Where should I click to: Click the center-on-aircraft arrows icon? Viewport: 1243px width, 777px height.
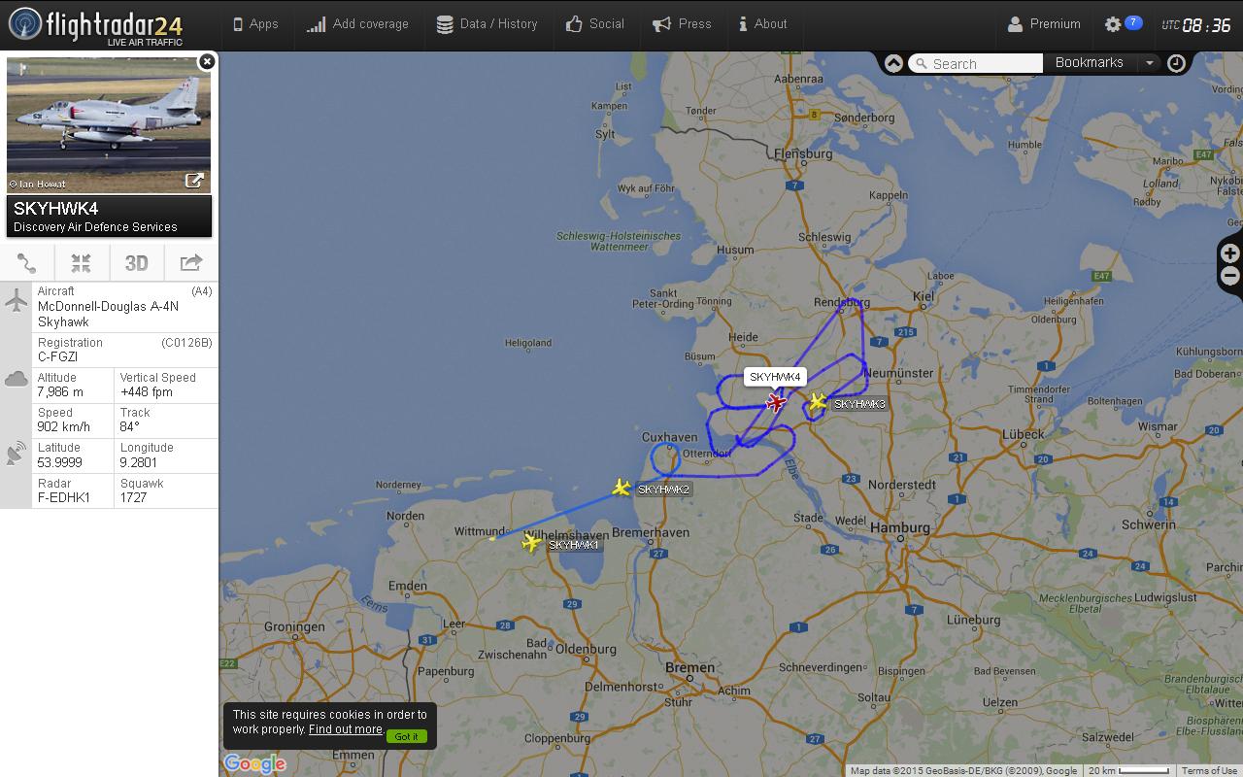pyautogui.click(x=82, y=263)
